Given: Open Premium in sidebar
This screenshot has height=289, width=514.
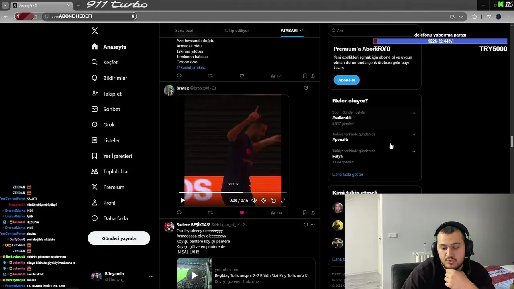Looking at the screenshot, I should [108, 187].
